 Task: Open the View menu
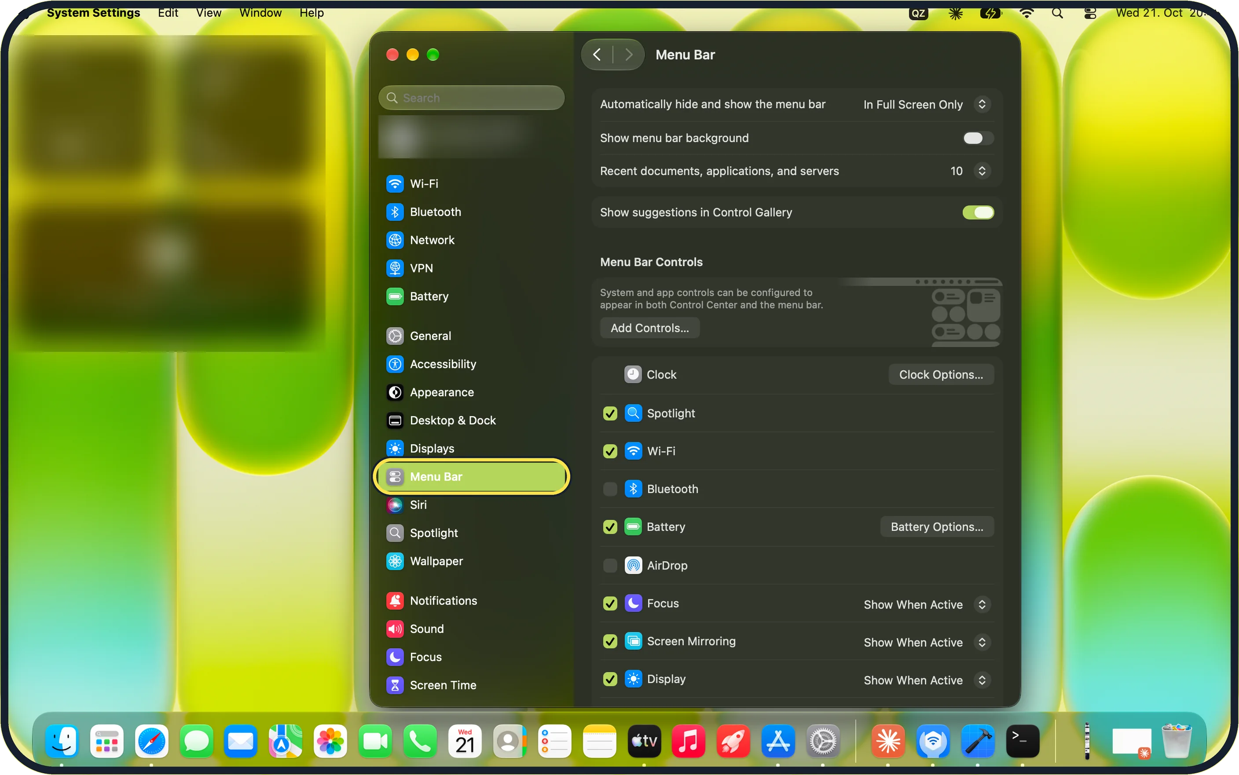tap(209, 13)
